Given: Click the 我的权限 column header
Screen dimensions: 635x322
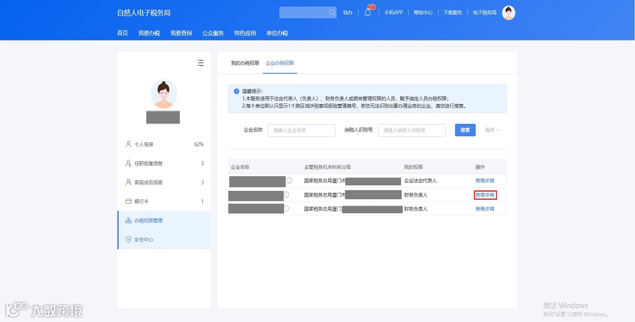Looking at the screenshot, I should [413, 167].
